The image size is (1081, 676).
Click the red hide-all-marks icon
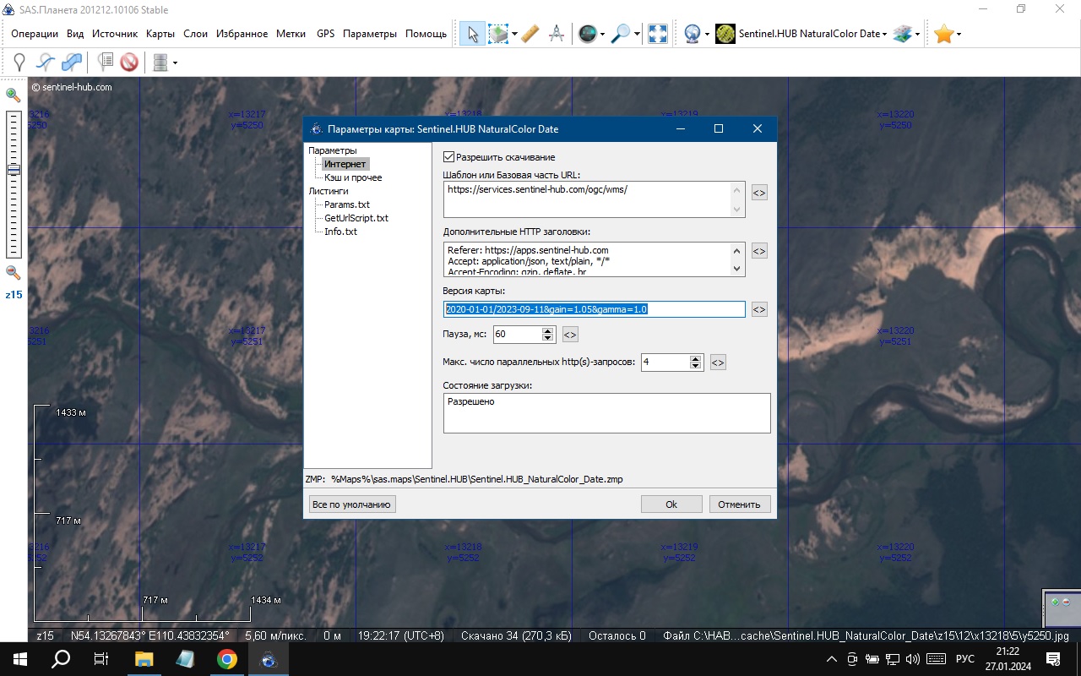tap(129, 62)
